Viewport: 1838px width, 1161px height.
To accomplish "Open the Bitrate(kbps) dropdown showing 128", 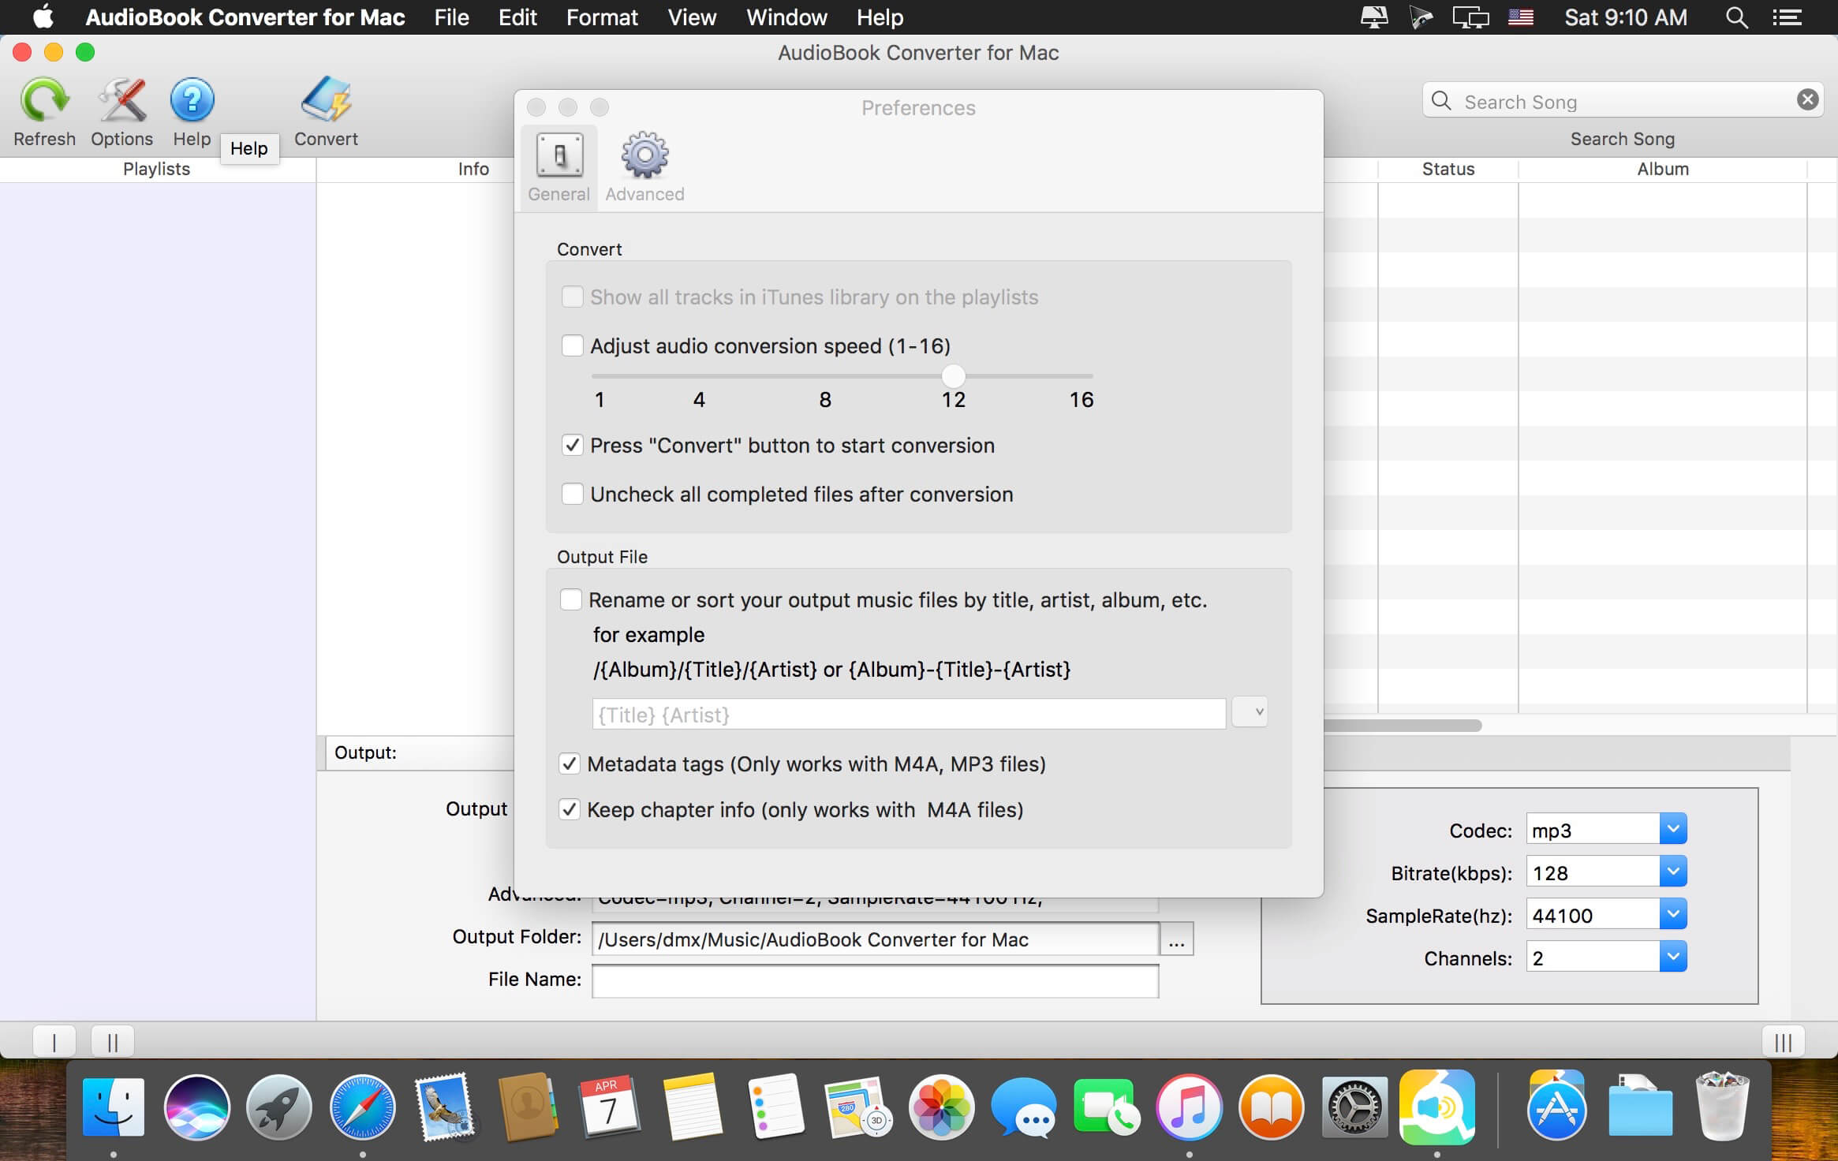I will tap(1672, 872).
